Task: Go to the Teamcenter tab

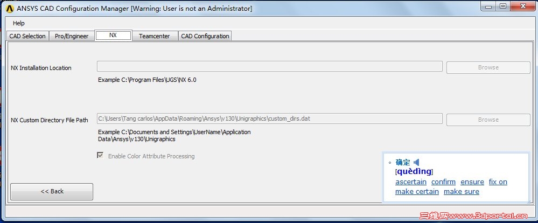Action: [154, 36]
